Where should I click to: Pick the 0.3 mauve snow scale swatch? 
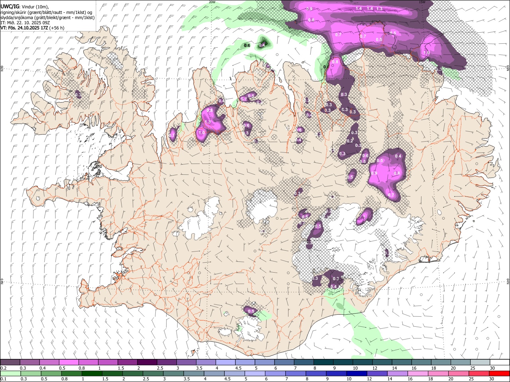click(29, 363)
